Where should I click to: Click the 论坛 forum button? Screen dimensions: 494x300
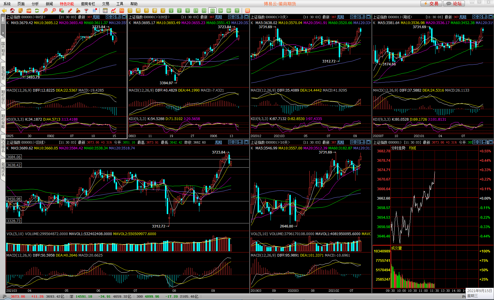click(x=454, y=4)
